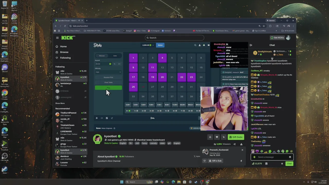The width and height of the screenshot is (329, 185).
Task: Close the Prezesik_Kozlowski user card
Action: pos(242,150)
